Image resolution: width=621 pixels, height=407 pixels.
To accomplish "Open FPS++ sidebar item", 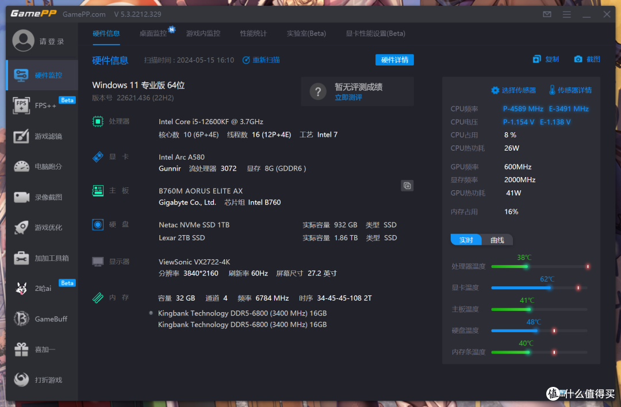I will [x=42, y=105].
